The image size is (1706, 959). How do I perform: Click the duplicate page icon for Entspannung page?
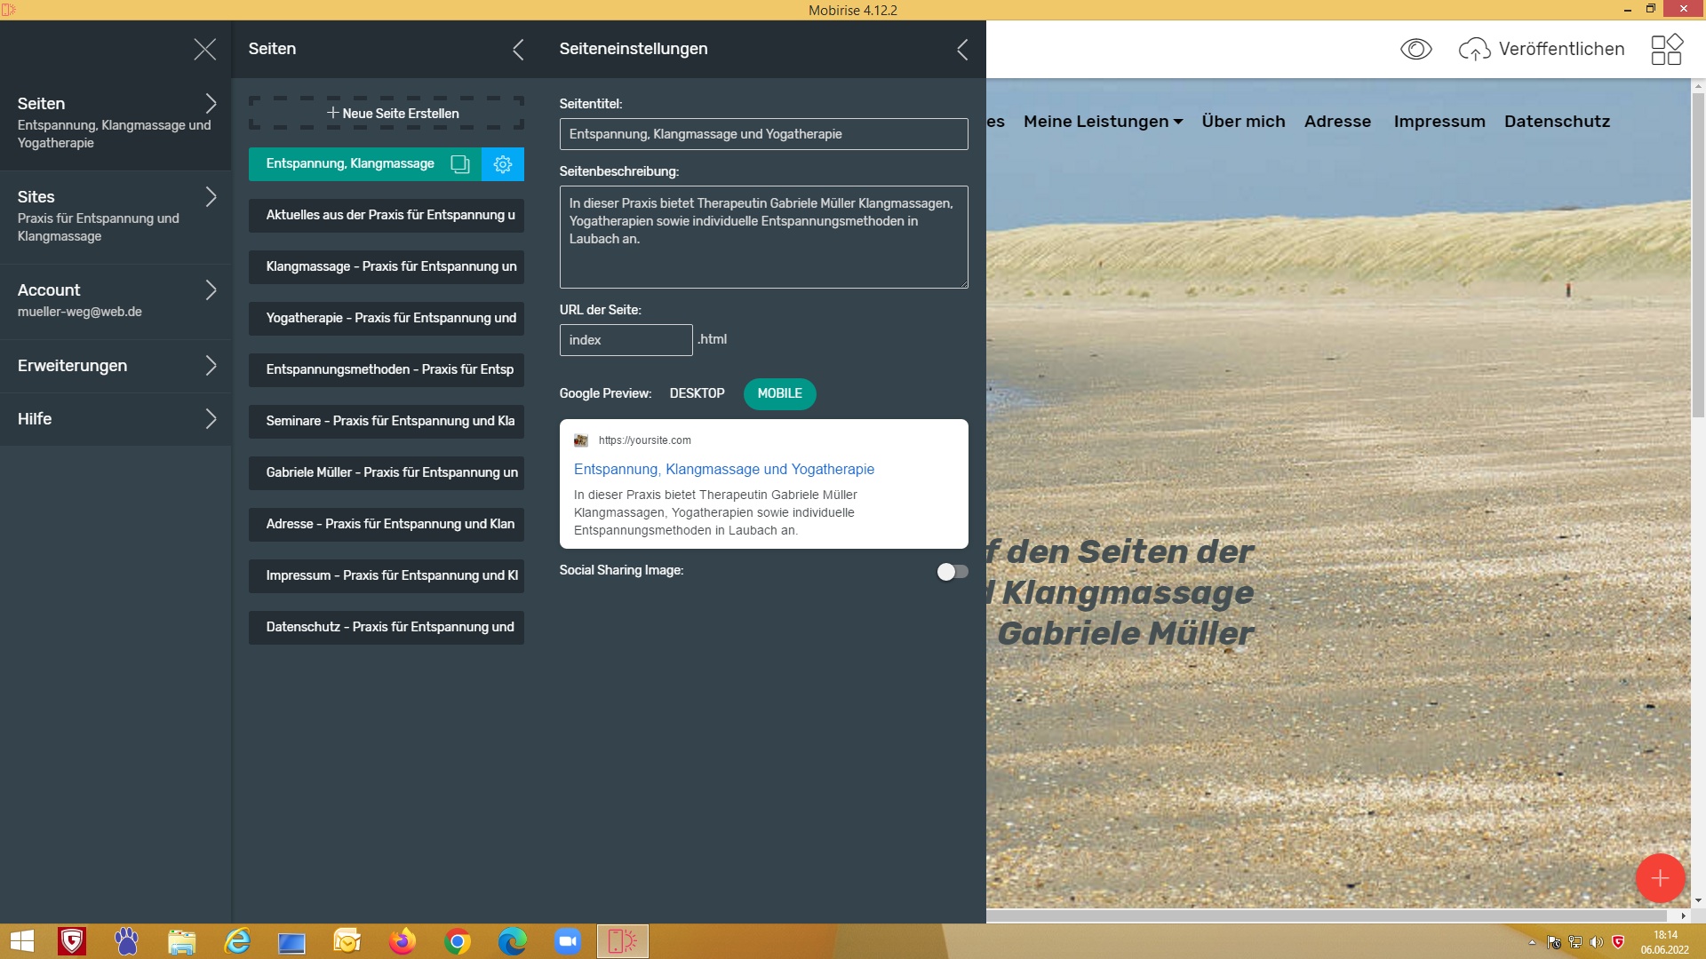pos(459,164)
